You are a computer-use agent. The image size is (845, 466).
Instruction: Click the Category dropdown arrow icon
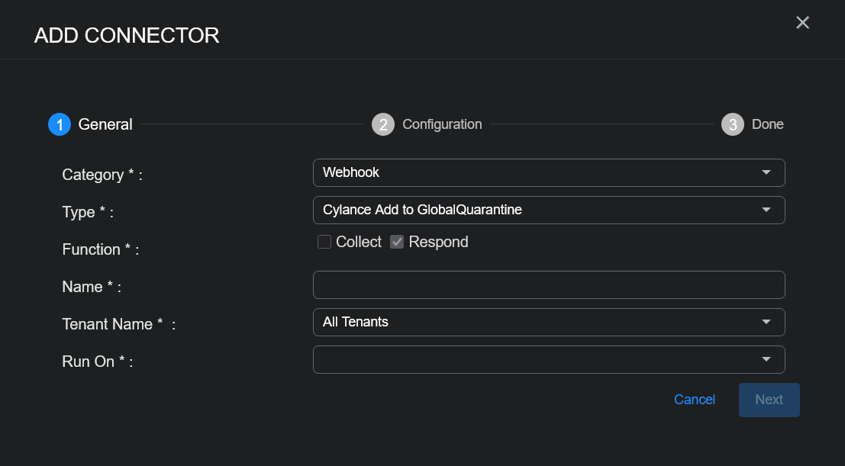pos(766,172)
